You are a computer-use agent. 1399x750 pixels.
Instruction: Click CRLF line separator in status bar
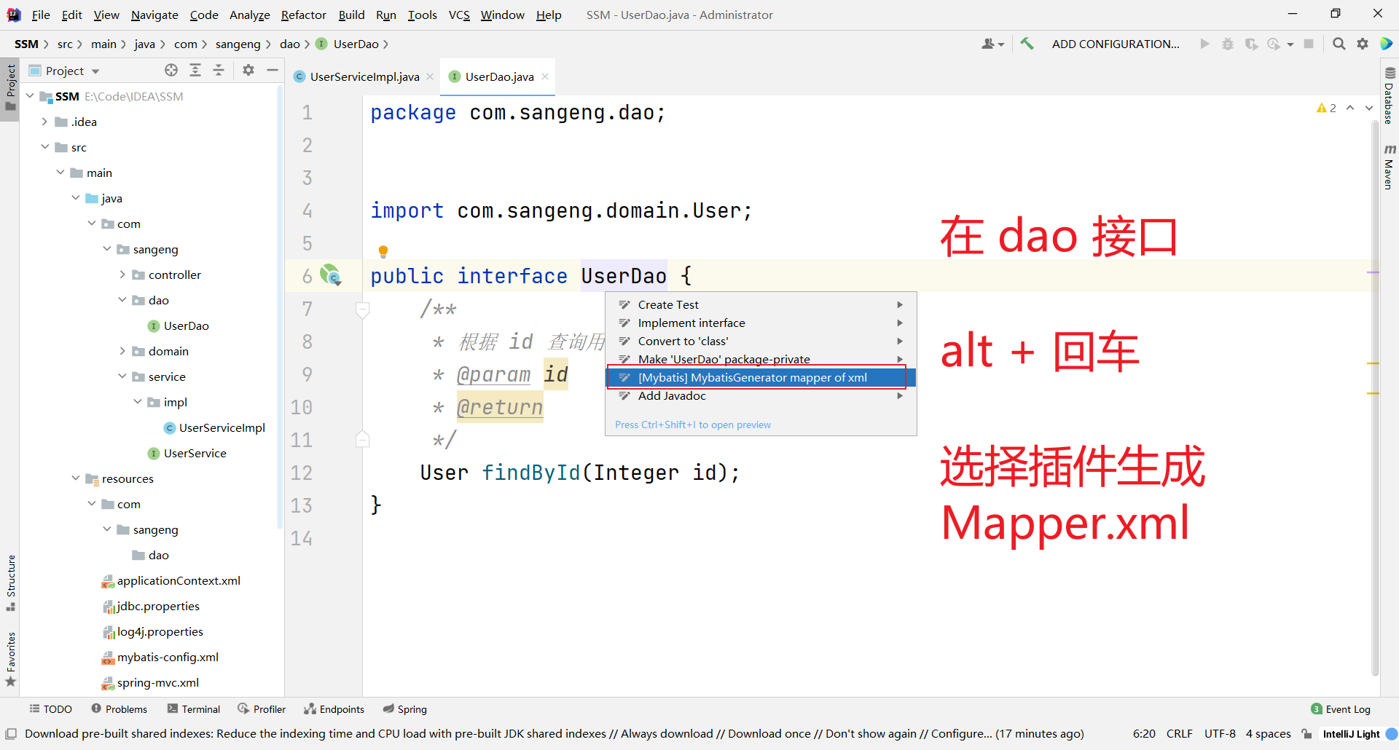coord(1179,734)
